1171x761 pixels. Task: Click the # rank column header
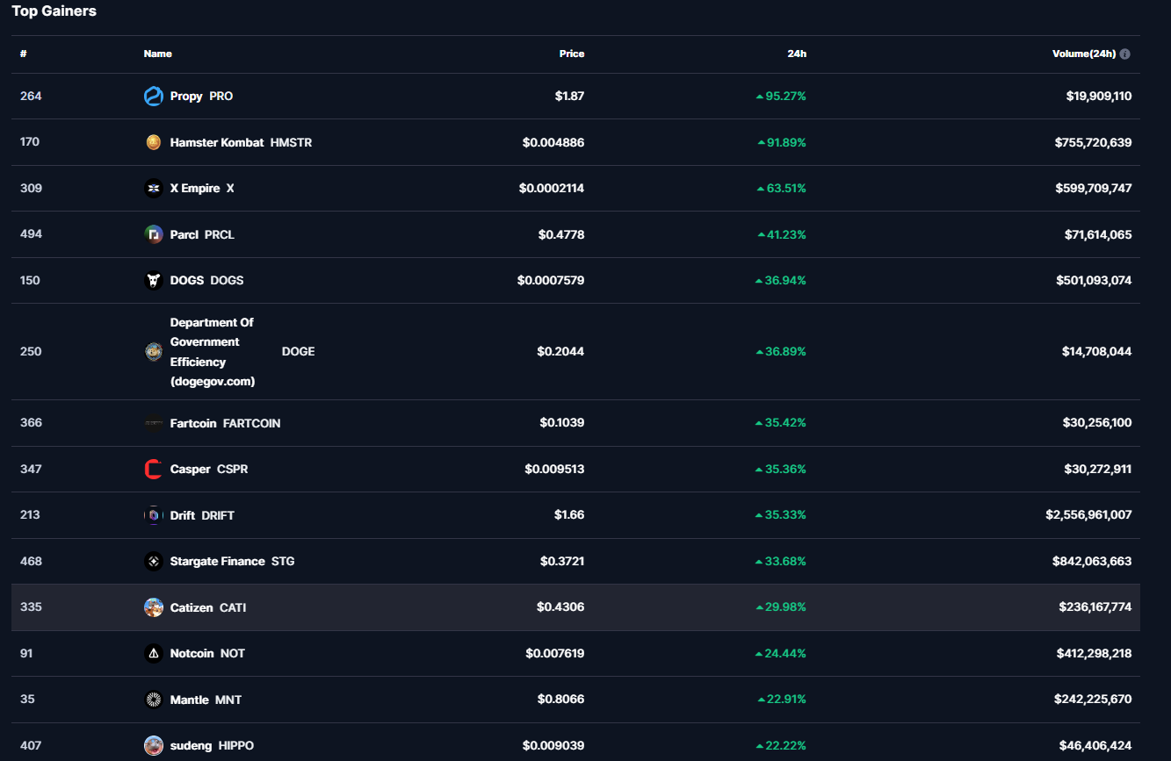click(x=24, y=54)
